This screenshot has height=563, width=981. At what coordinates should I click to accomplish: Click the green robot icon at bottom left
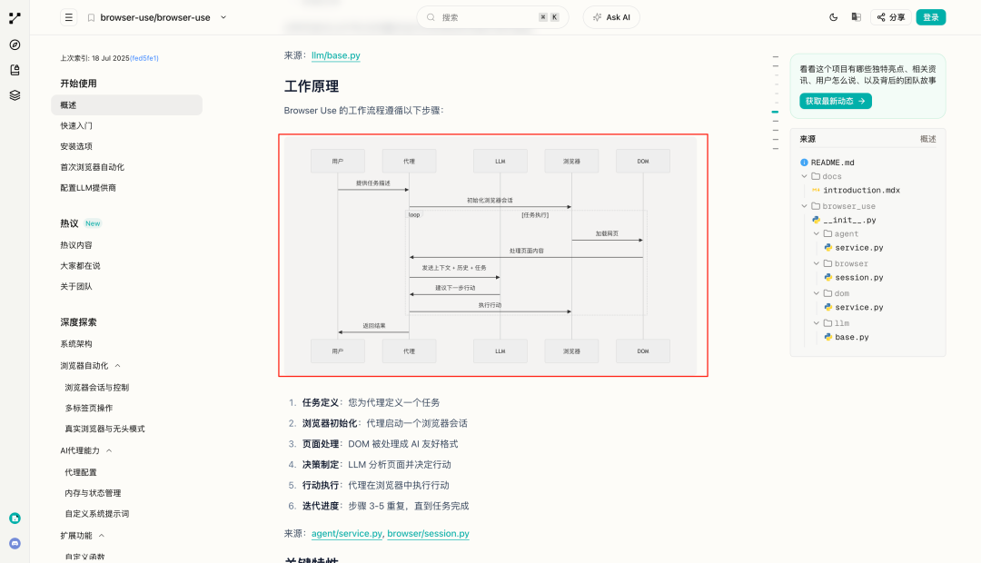[14, 518]
